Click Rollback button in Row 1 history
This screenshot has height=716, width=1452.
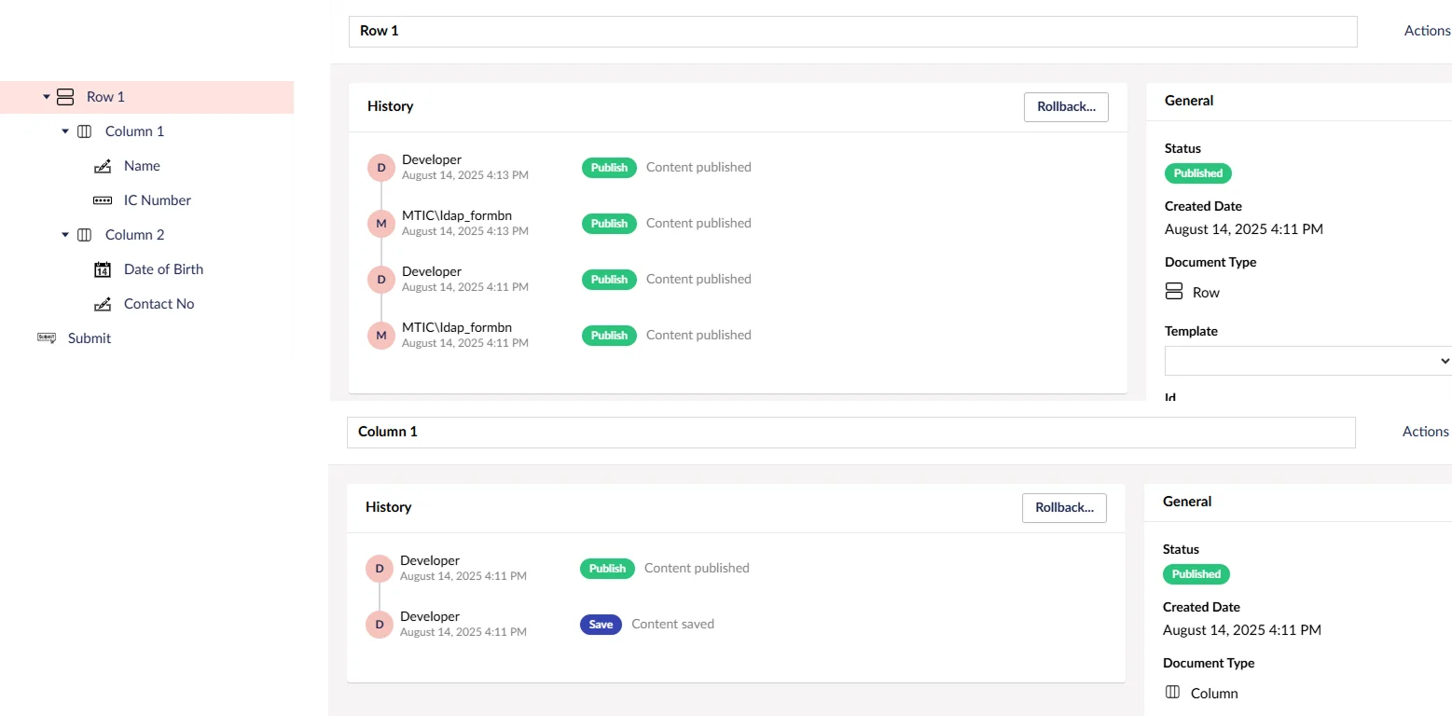pyautogui.click(x=1066, y=106)
